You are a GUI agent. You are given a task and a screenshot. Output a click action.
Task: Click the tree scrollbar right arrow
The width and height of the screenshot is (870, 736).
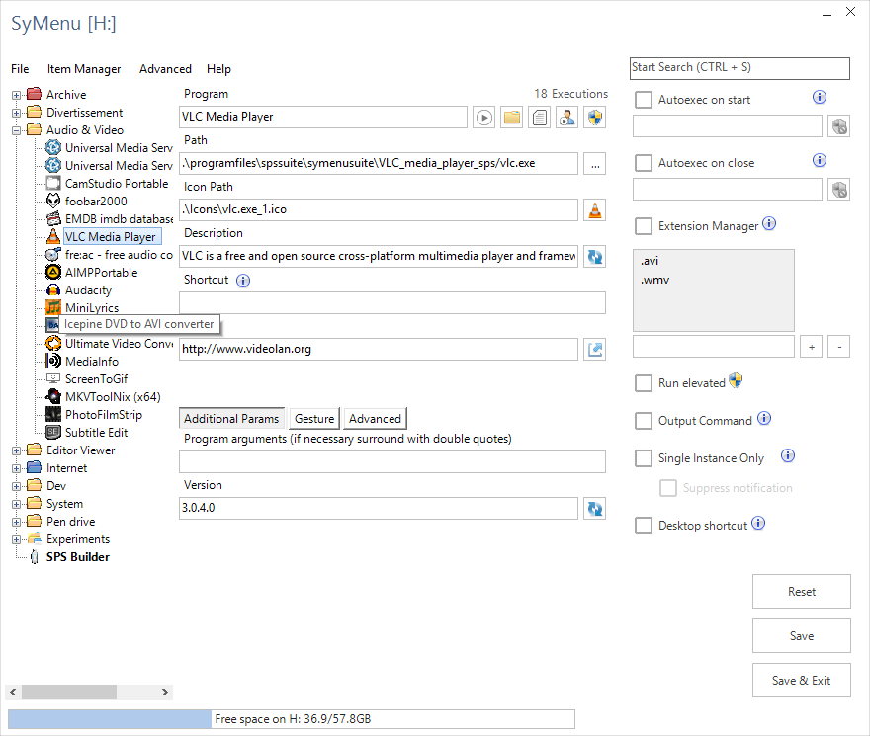point(165,692)
